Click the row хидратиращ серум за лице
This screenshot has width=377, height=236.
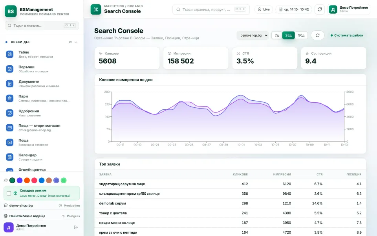231,184
